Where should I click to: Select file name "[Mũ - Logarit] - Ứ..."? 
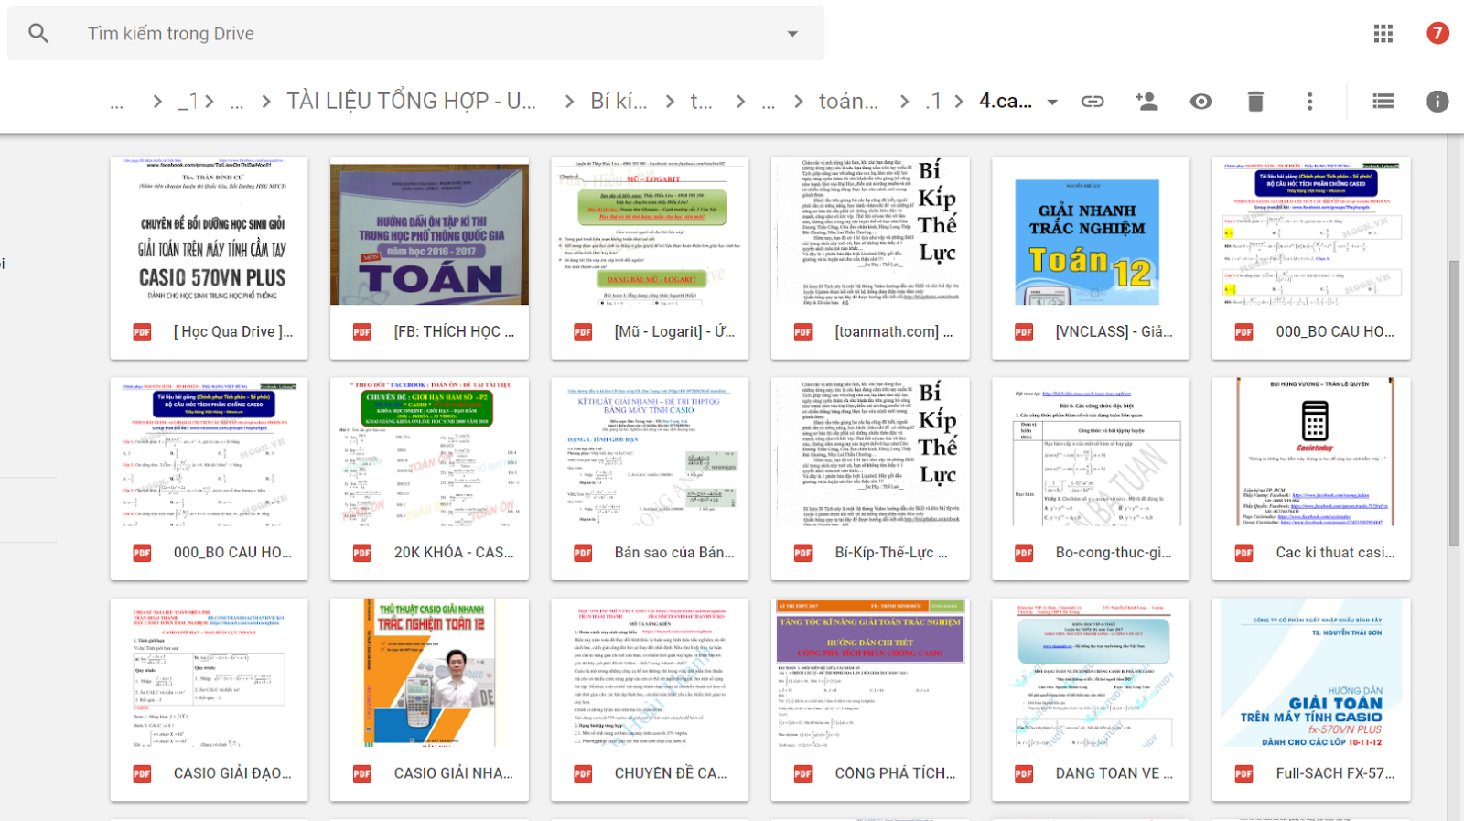point(674,332)
